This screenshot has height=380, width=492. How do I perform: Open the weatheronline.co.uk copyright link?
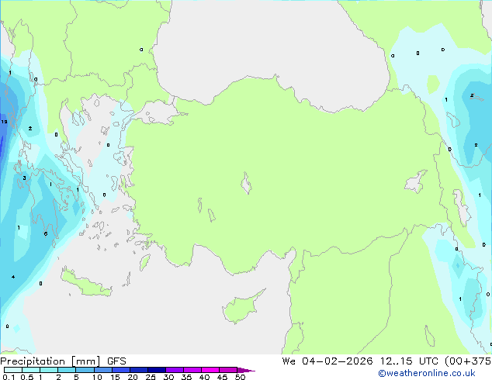[426, 373]
